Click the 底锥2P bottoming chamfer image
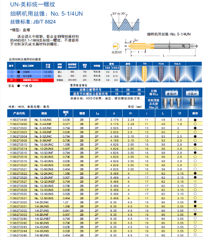Viewport: 206px width, 240px height. (x=172, y=93)
